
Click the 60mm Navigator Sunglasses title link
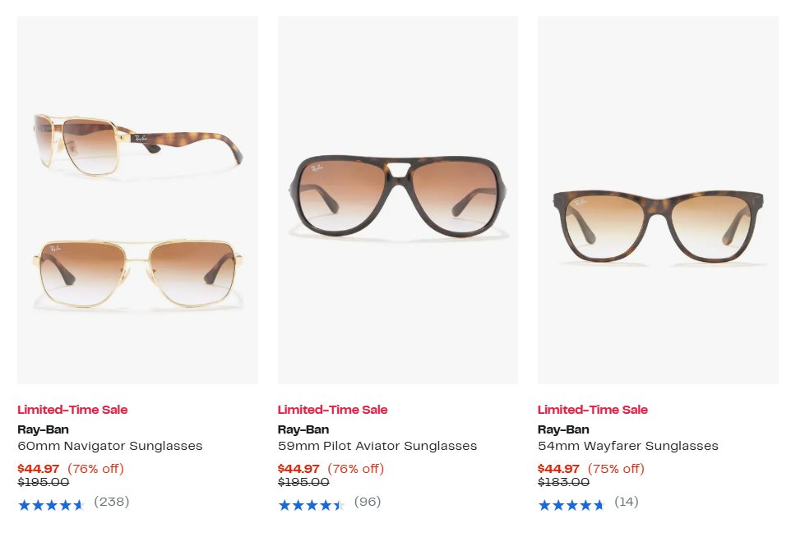pos(109,446)
